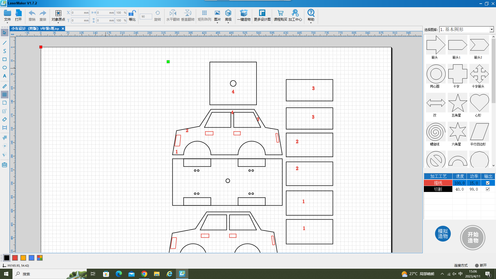Toggle the proportional lock (等比)

point(132,16)
